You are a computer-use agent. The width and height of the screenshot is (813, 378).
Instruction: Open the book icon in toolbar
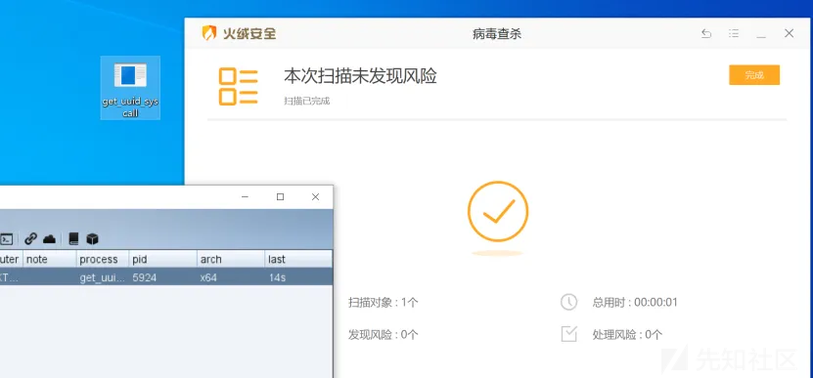click(x=73, y=238)
